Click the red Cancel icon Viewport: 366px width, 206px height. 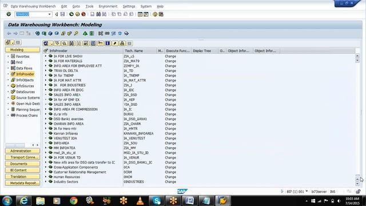pyautogui.click(x=83, y=14)
